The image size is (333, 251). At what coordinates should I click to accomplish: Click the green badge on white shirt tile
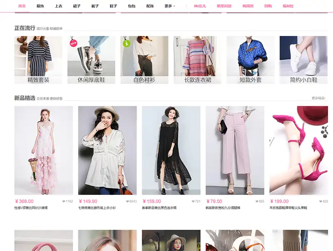pyautogui.click(x=126, y=43)
